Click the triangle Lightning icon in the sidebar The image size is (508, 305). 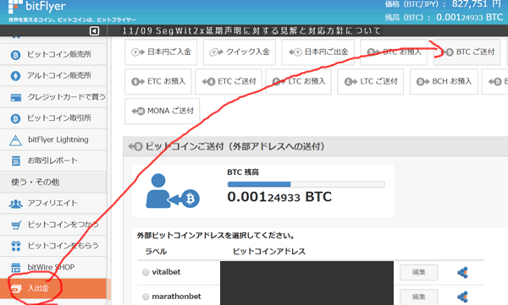pyautogui.click(x=15, y=140)
